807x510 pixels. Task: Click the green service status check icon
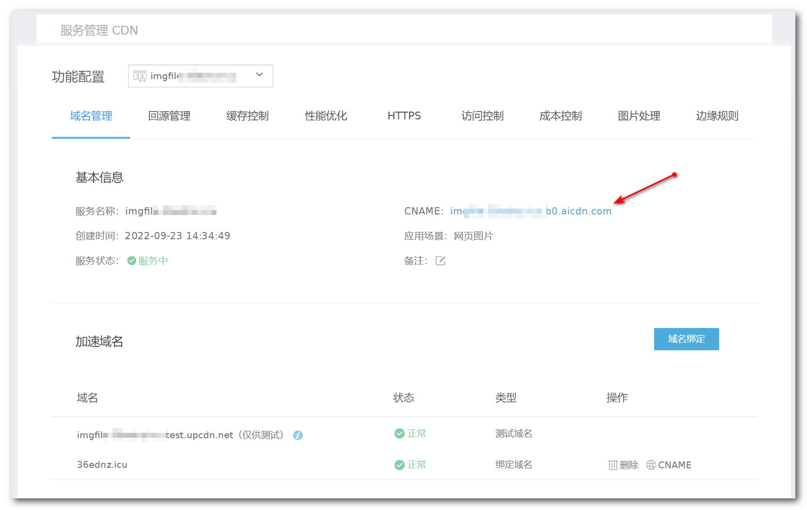(132, 261)
